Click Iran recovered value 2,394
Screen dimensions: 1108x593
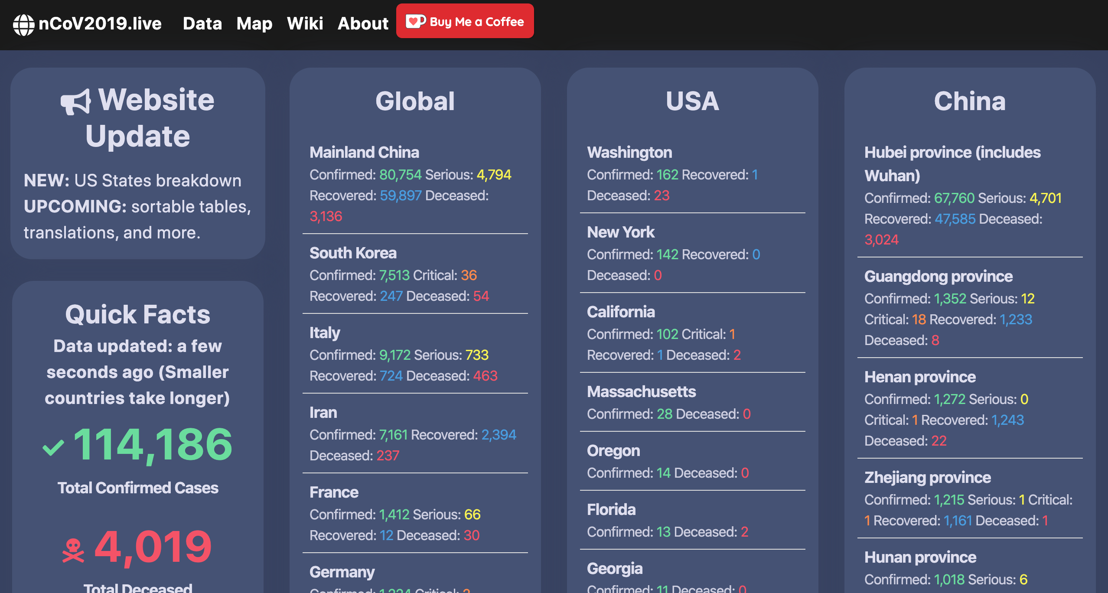pyautogui.click(x=499, y=435)
